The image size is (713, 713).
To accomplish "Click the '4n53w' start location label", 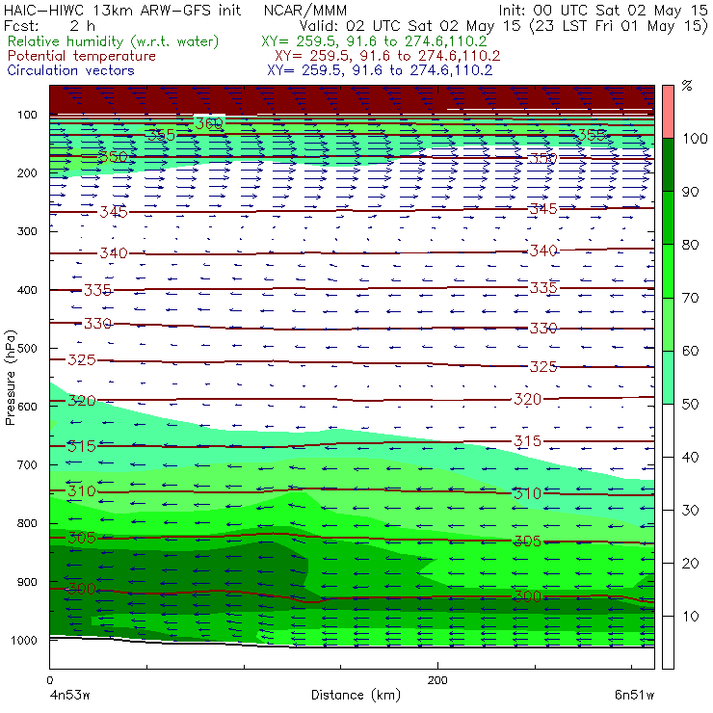I will pos(69,695).
